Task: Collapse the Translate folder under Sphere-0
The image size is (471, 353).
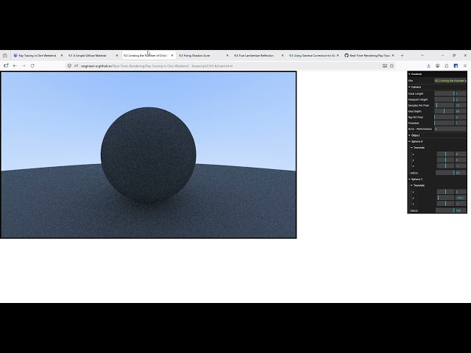Action: point(439,148)
